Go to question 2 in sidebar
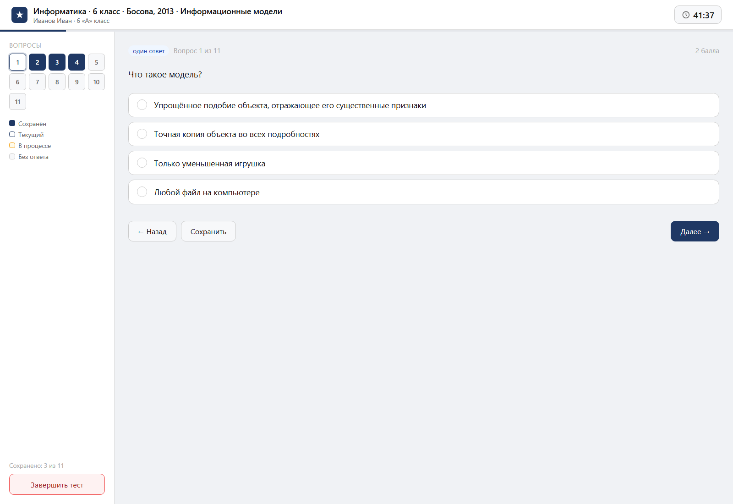The image size is (733, 504). click(37, 62)
